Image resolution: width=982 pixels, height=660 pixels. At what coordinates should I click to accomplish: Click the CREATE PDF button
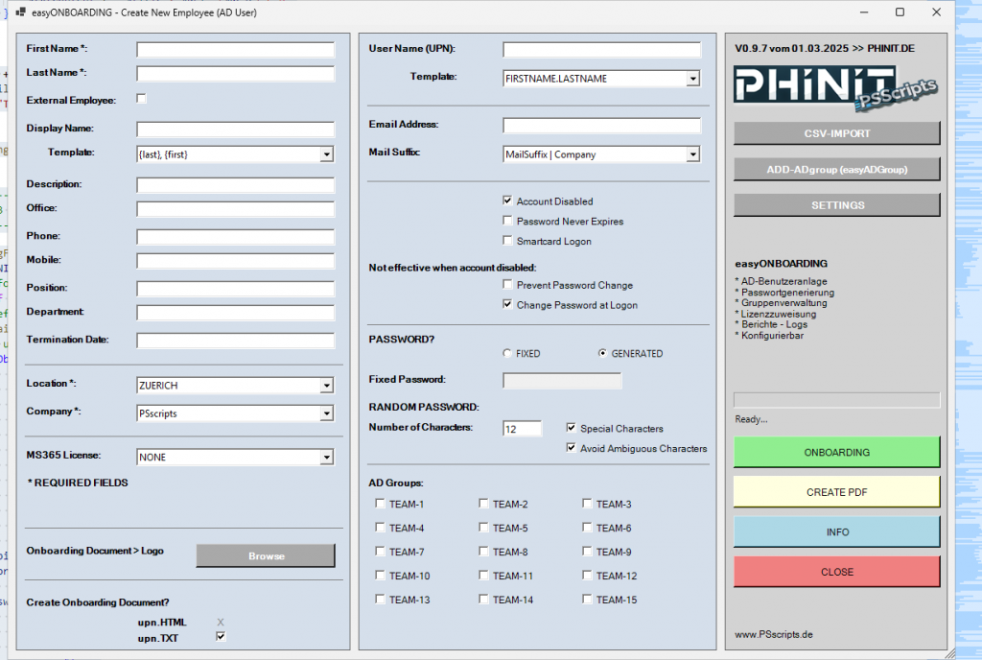[836, 492]
